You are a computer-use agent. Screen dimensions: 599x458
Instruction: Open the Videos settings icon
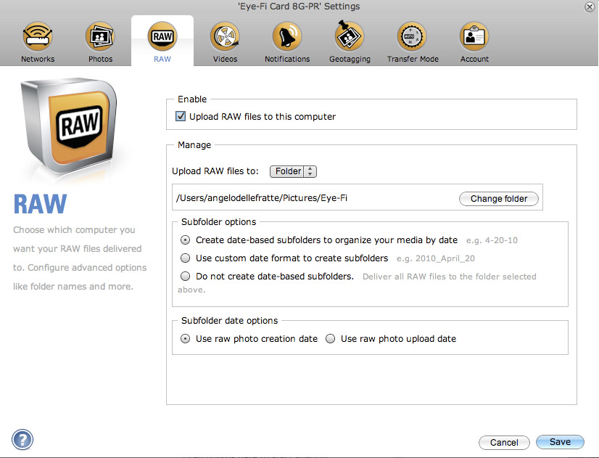(225, 36)
